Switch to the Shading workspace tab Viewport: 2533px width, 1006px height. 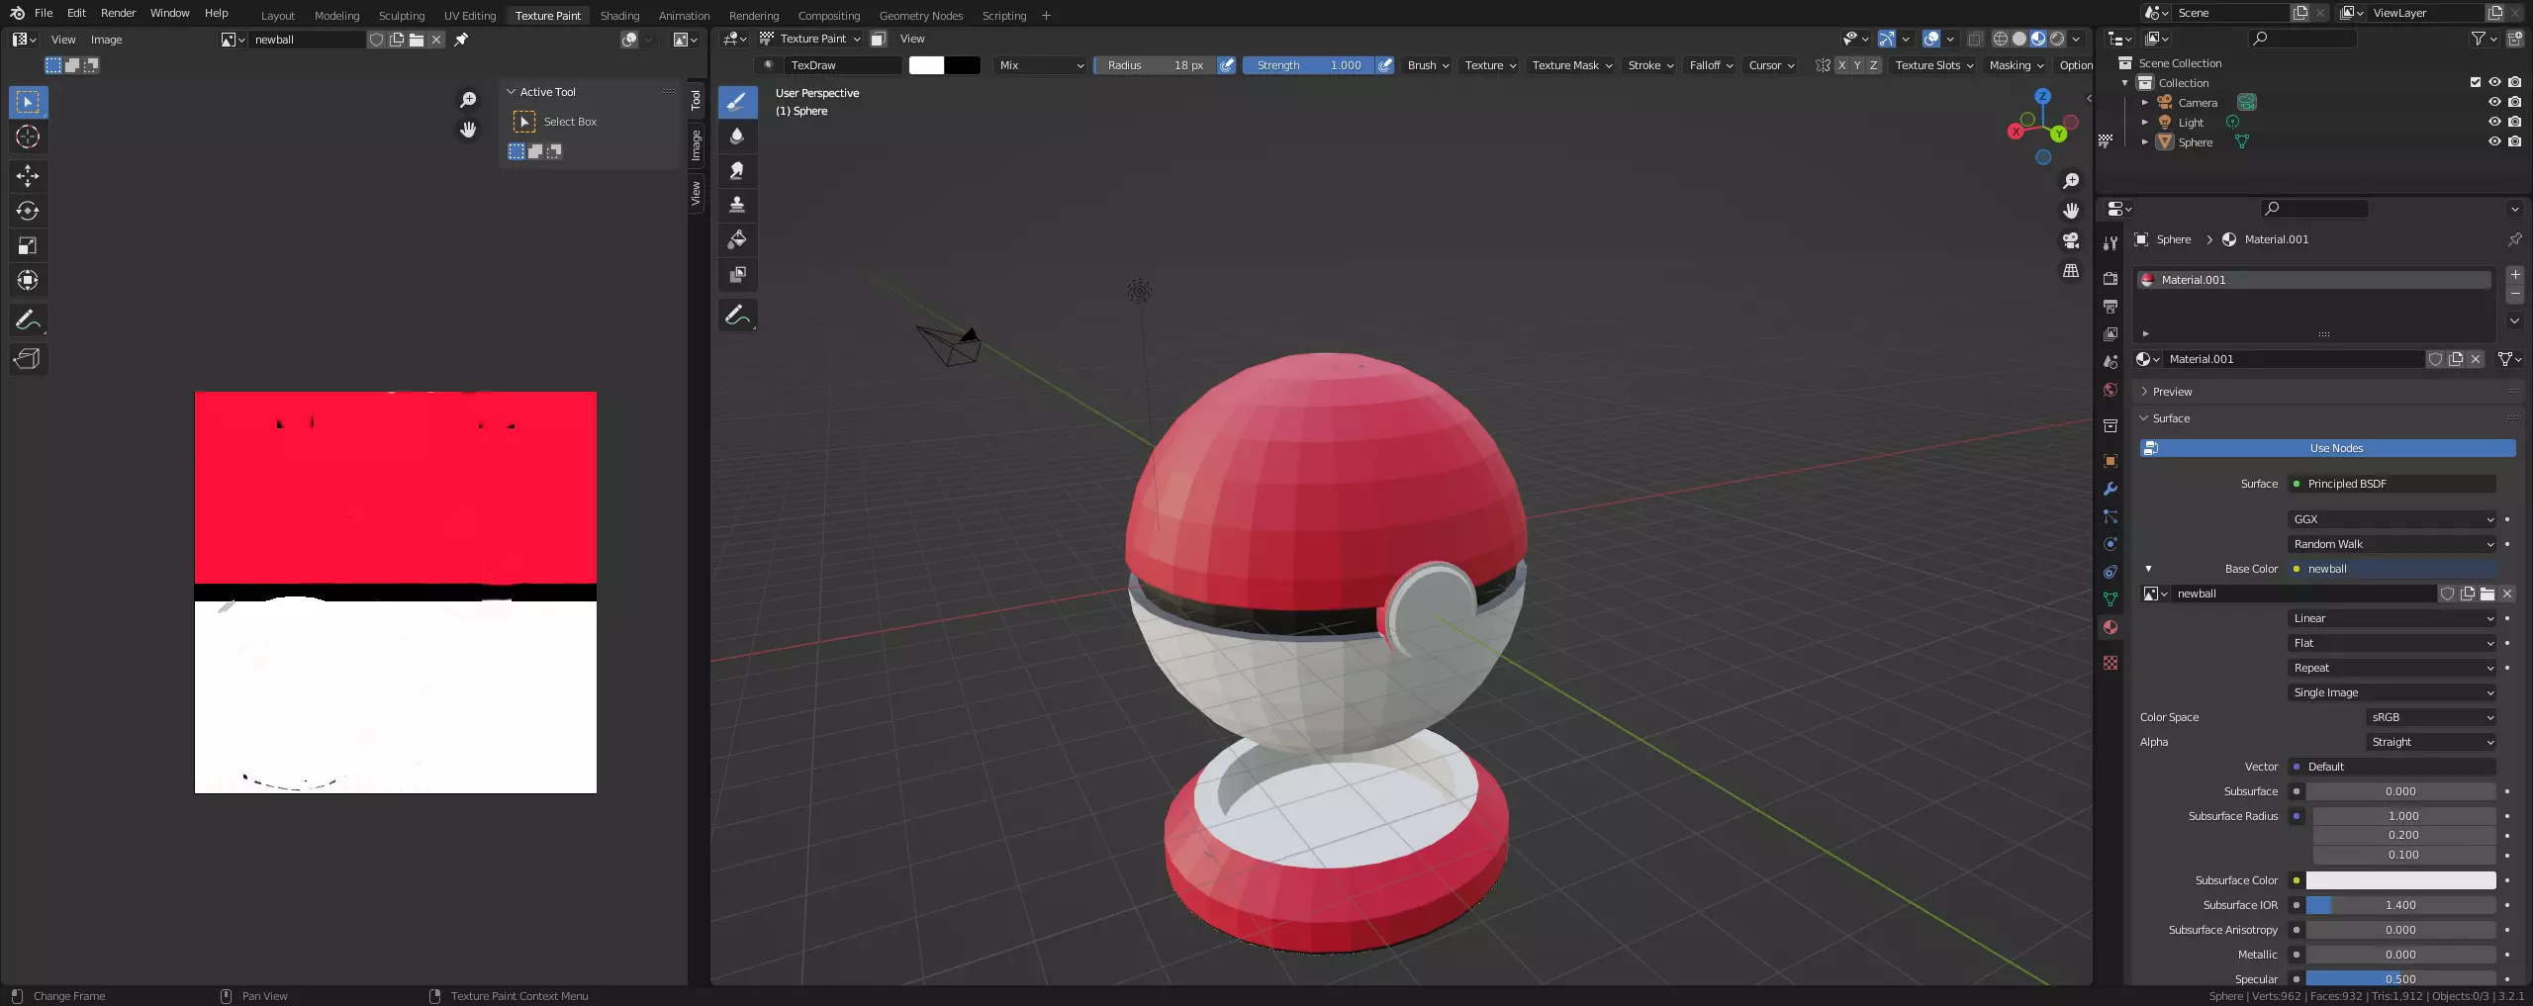[619, 15]
